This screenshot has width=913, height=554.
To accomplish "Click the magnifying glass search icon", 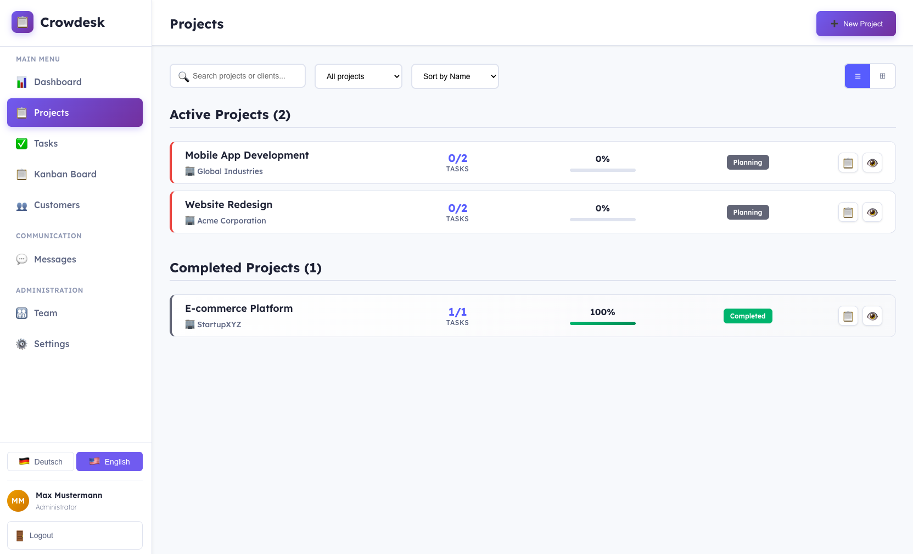I will pos(183,76).
